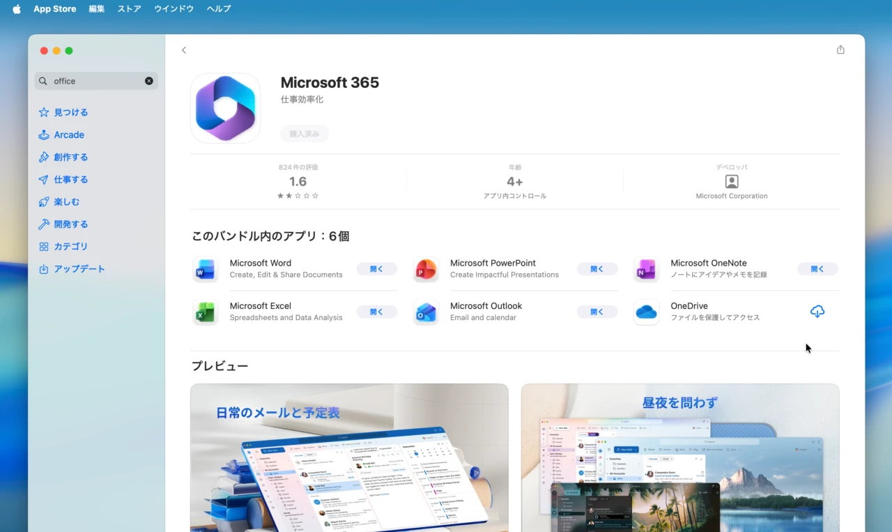This screenshot has height=532, width=892.
Task: Open the ストア menu
Action: [128, 8]
